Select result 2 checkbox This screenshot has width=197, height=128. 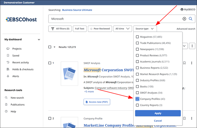coord(50,118)
